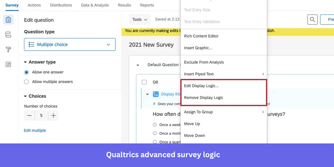This screenshot has width=334, height=167.
Task: Switch to the Distributions tab
Action: click(61, 5)
